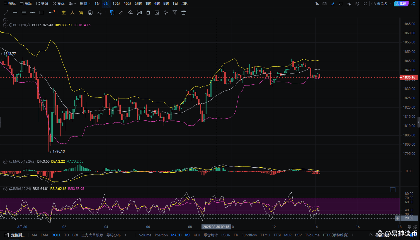Open chart settings hexagon icon
The height and width of the screenshot is (240, 420).
coord(357,4)
